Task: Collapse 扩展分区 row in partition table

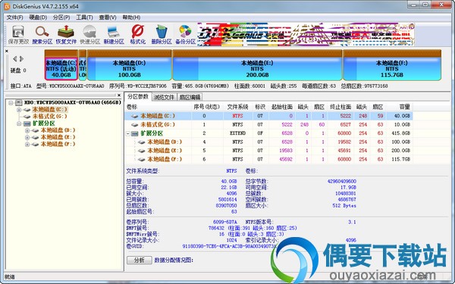Action: pos(128,133)
